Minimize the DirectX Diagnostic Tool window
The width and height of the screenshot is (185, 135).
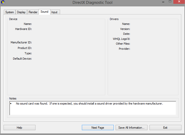[163, 2]
